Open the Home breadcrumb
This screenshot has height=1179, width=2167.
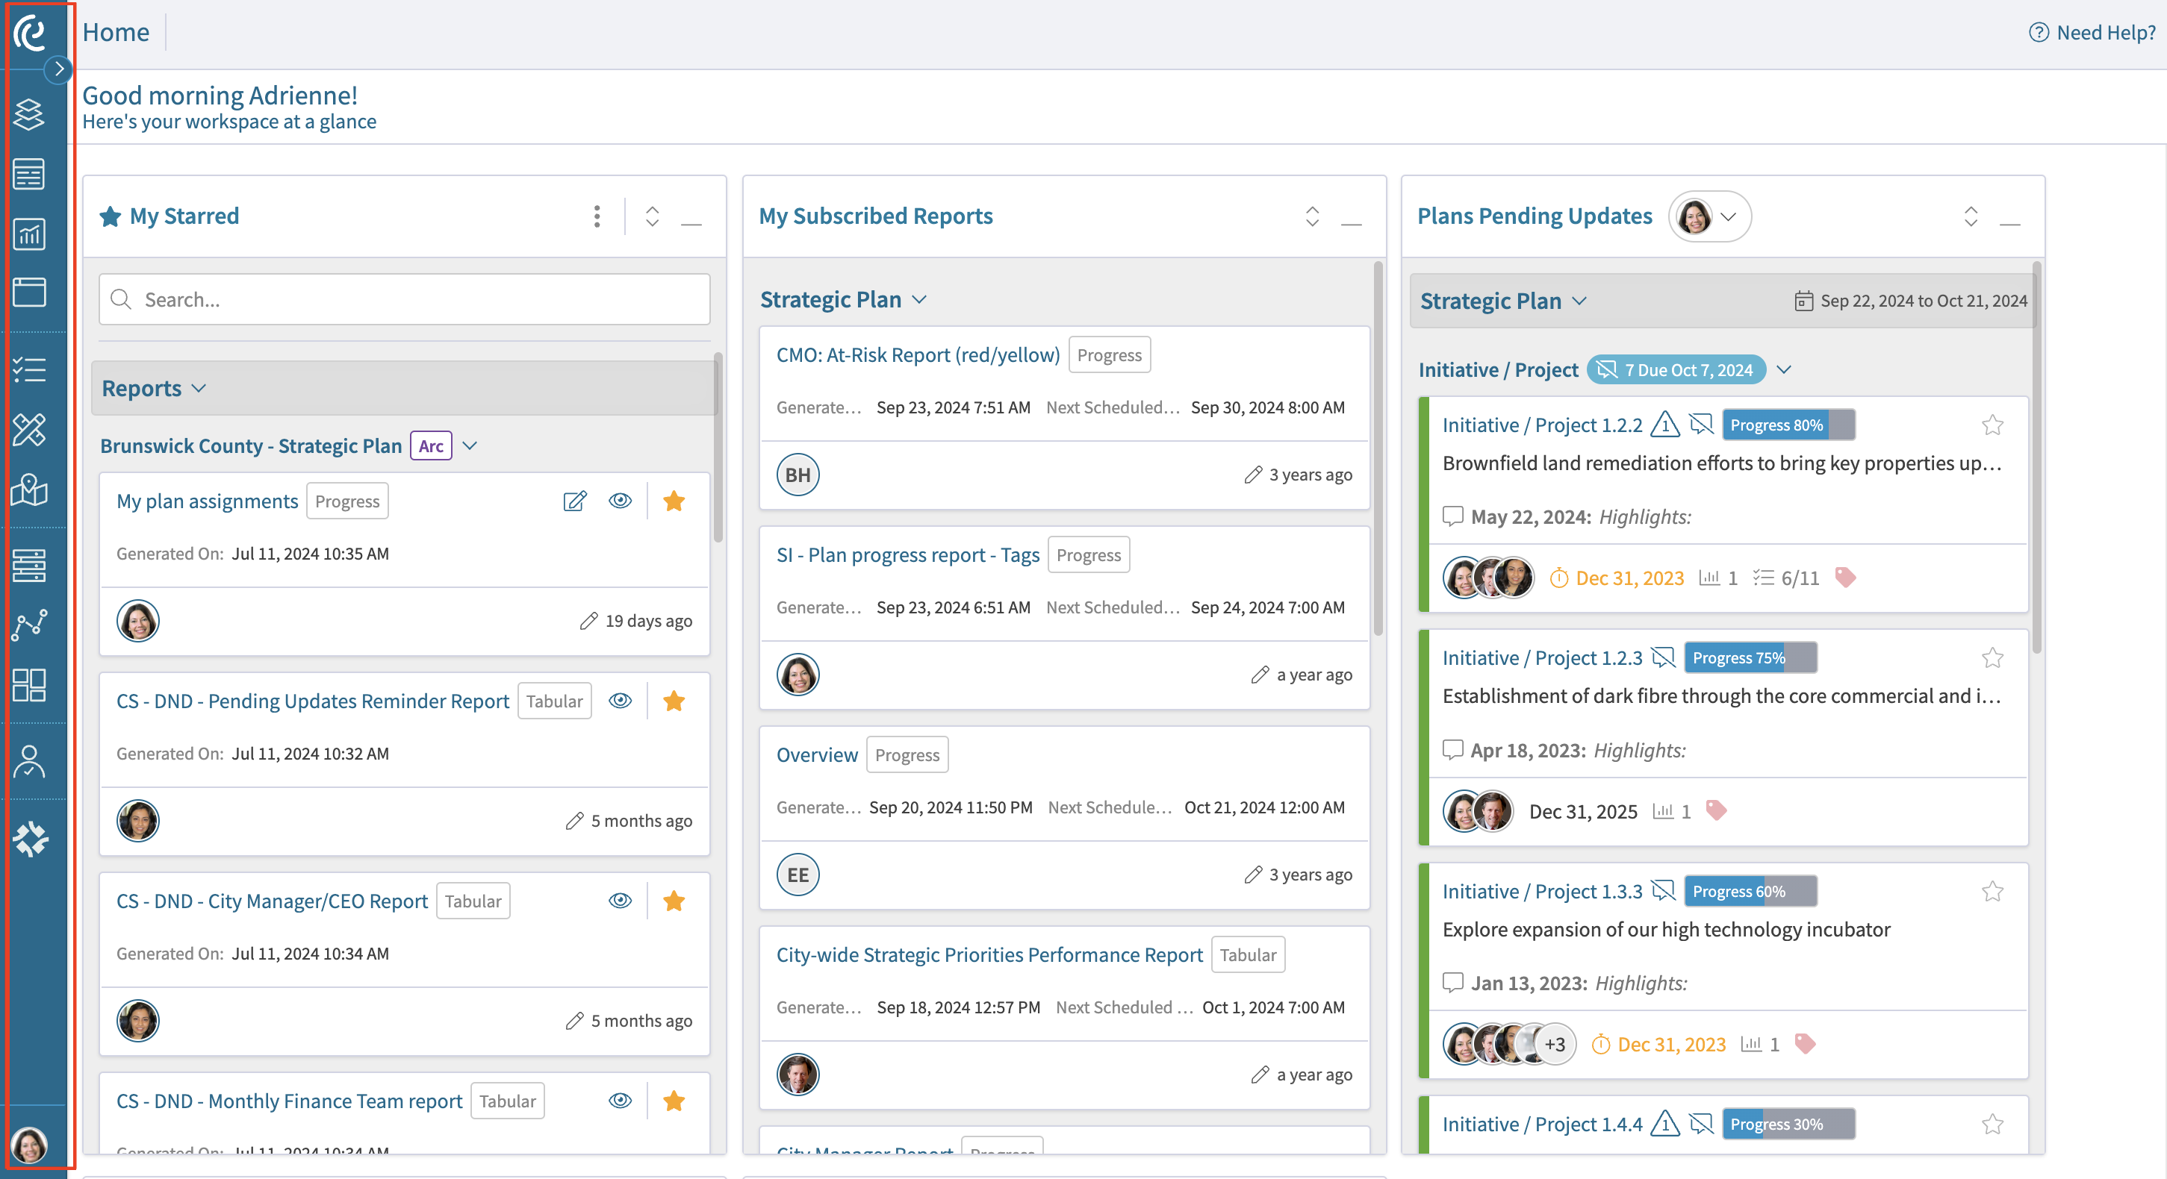(x=116, y=33)
